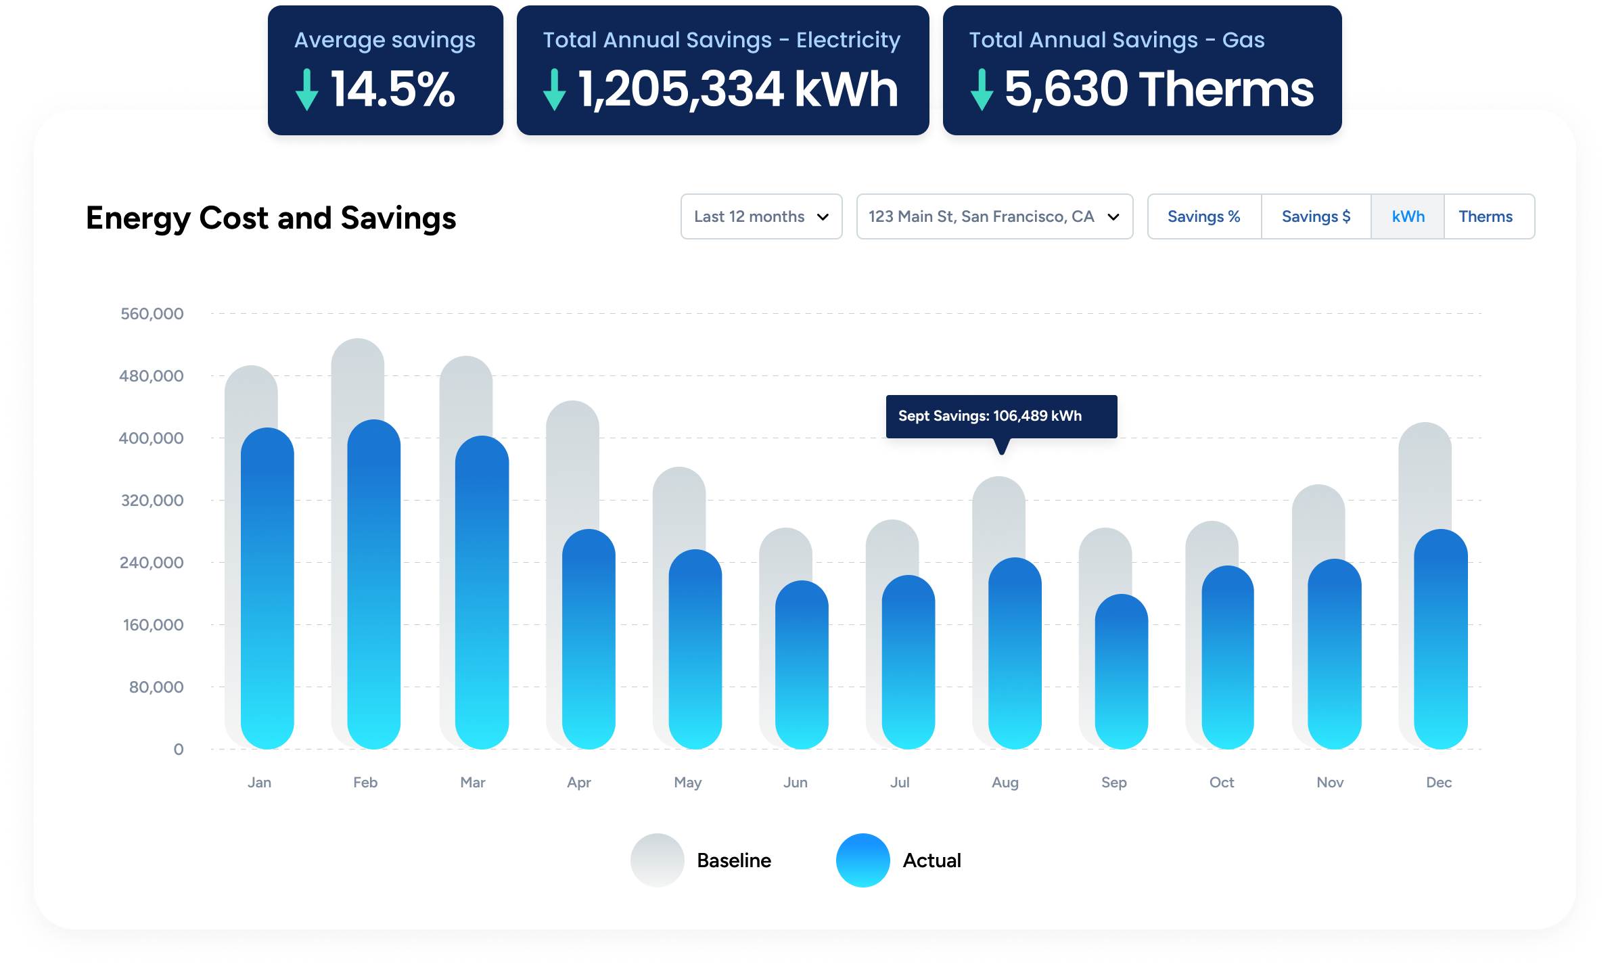This screenshot has width=1610, height=970.
Task: Click the 480,000 axis value
Action: 152,376
